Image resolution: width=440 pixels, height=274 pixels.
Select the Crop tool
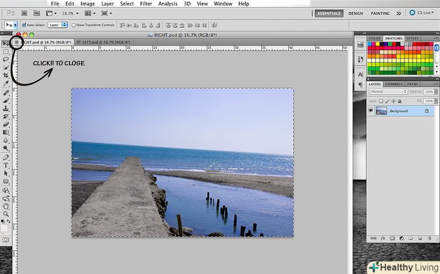tap(6, 75)
